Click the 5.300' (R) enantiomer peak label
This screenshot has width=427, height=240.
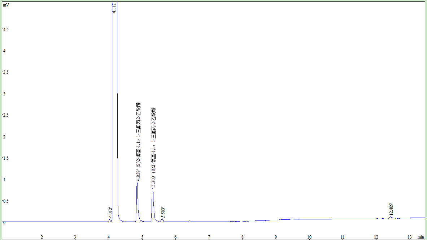click(x=154, y=147)
